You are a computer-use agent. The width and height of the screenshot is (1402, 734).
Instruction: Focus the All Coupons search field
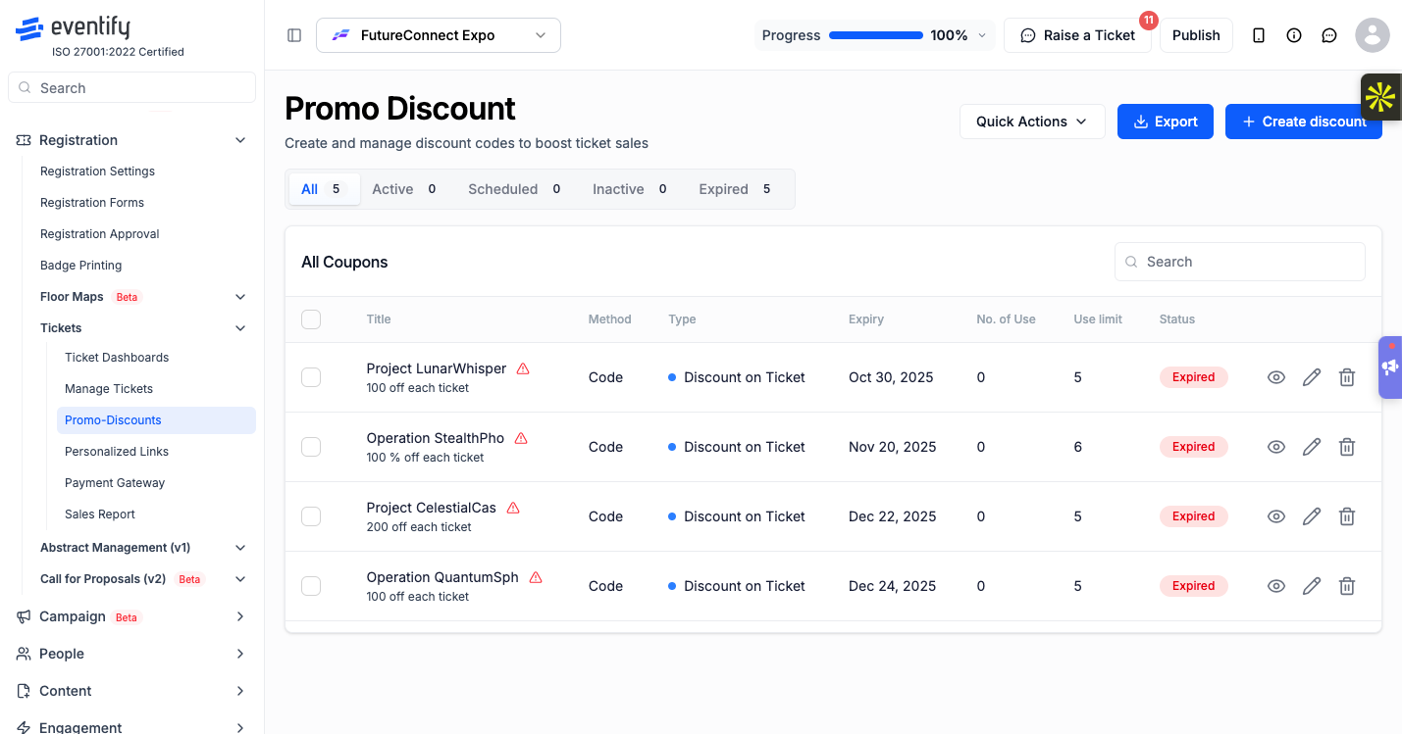[x=1240, y=262]
